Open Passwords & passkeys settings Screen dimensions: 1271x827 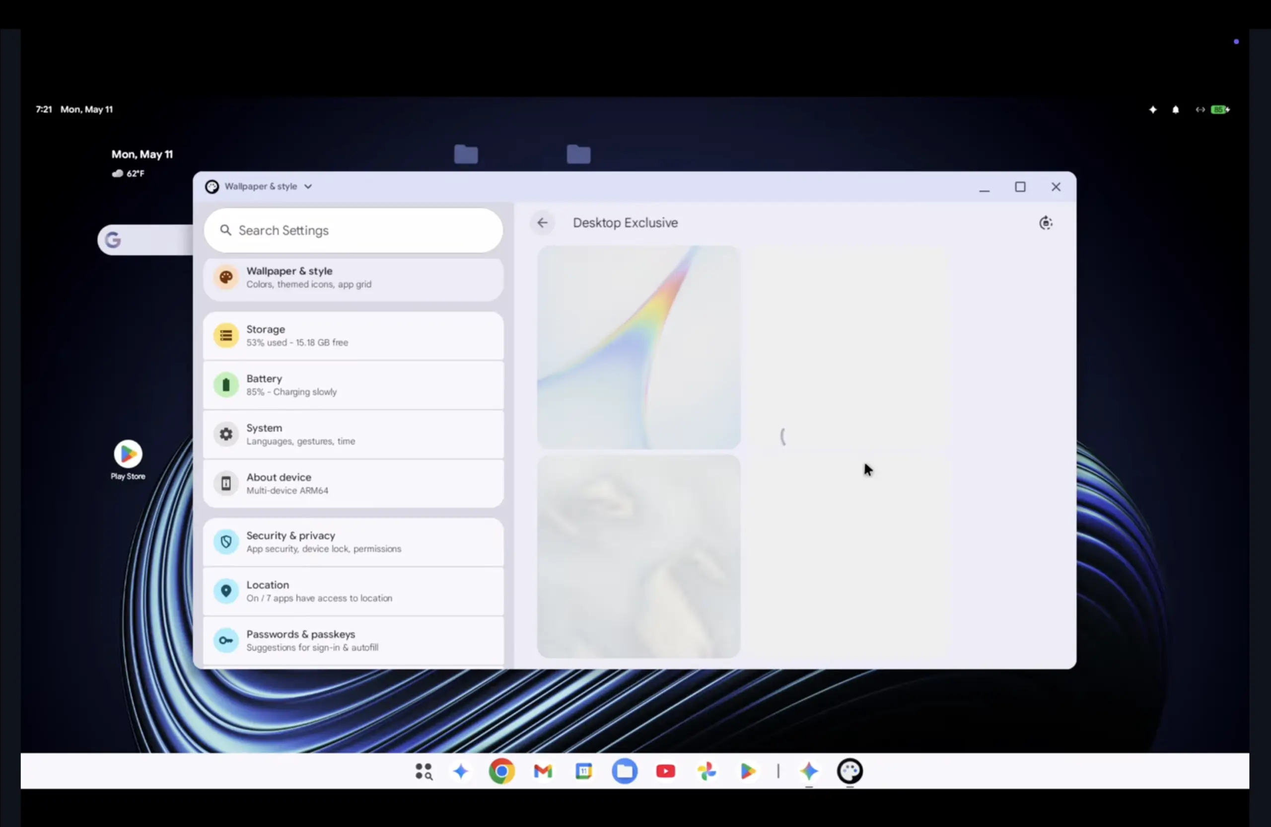tap(353, 640)
